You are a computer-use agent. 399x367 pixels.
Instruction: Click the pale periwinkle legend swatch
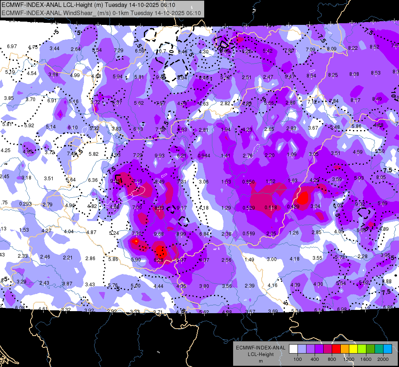302,349
